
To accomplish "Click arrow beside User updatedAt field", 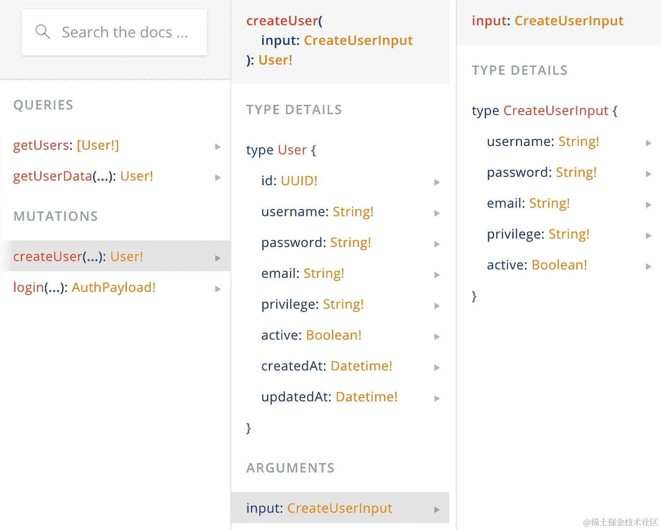I will click(437, 399).
